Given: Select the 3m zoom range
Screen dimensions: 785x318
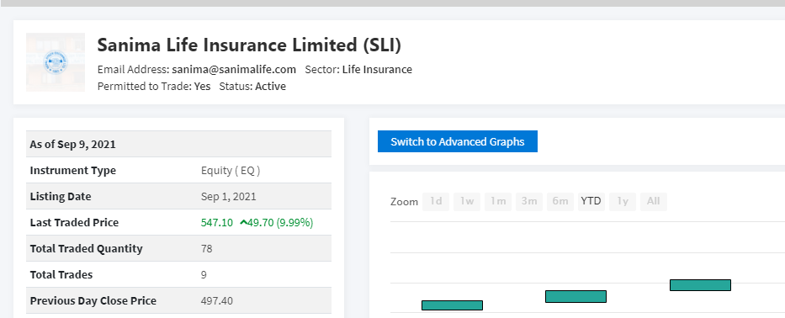Looking at the screenshot, I should 529,201.
